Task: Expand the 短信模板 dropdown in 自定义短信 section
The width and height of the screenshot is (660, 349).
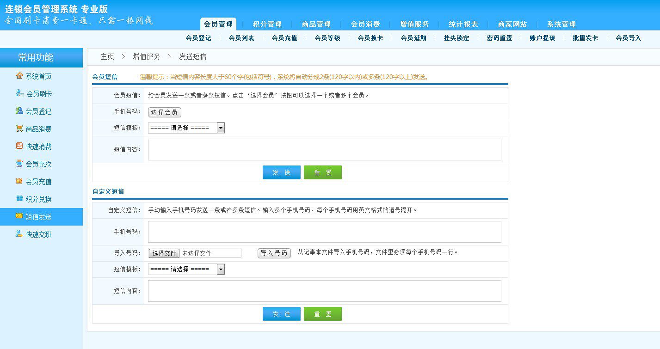Action: click(221, 269)
